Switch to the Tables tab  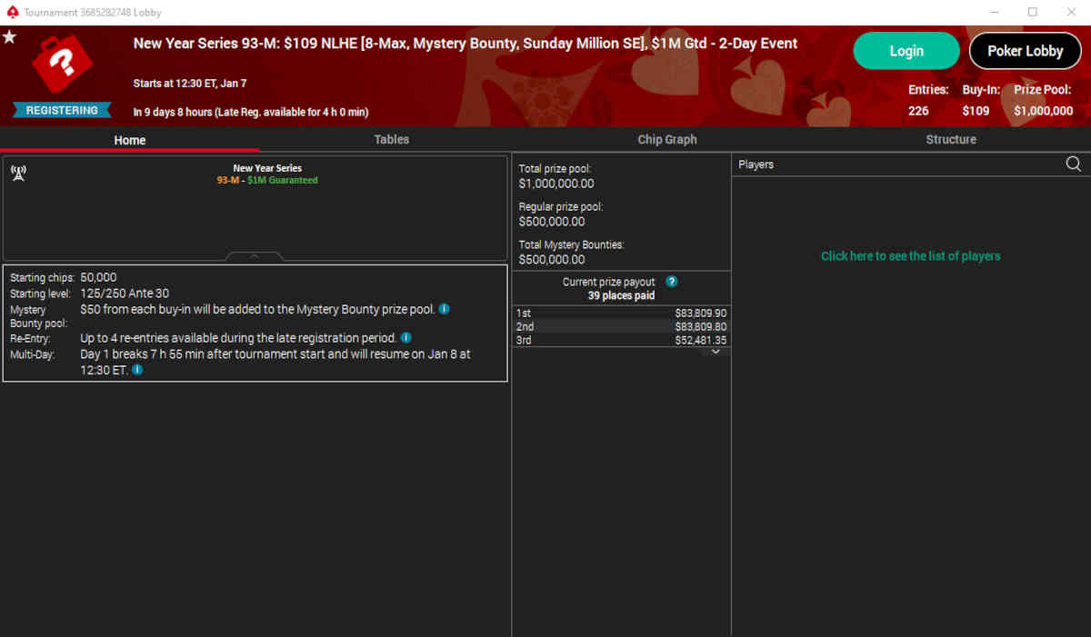(x=391, y=139)
